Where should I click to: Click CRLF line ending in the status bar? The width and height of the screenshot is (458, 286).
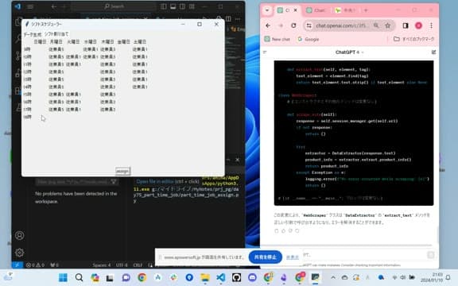[x=138, y=265]
